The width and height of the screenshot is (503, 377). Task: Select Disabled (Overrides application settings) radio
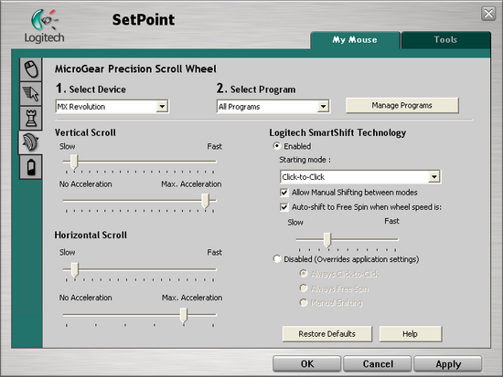tap(277, 259)
